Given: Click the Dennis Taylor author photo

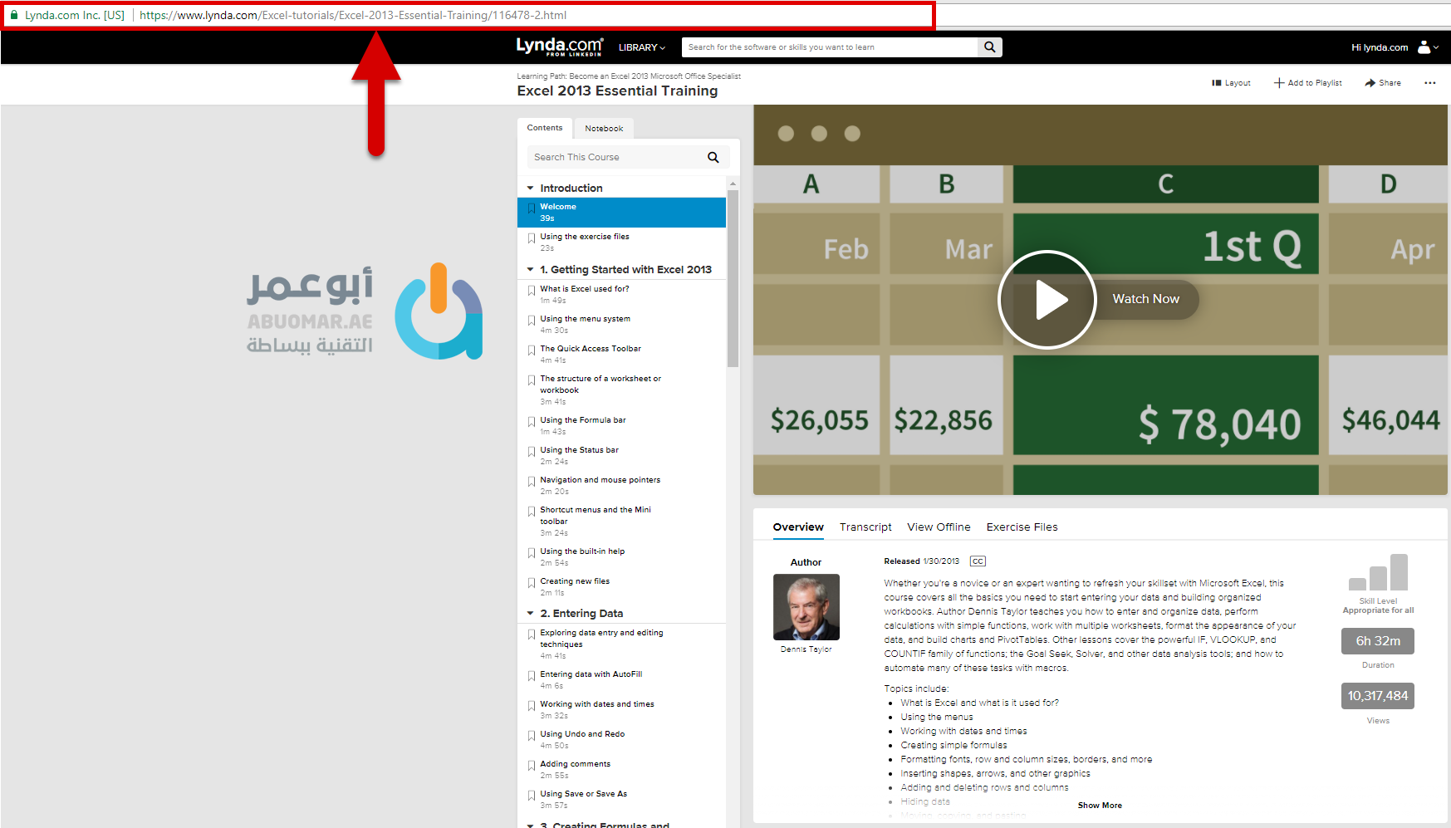Looking at the screenshot, I should coord(806,607).
